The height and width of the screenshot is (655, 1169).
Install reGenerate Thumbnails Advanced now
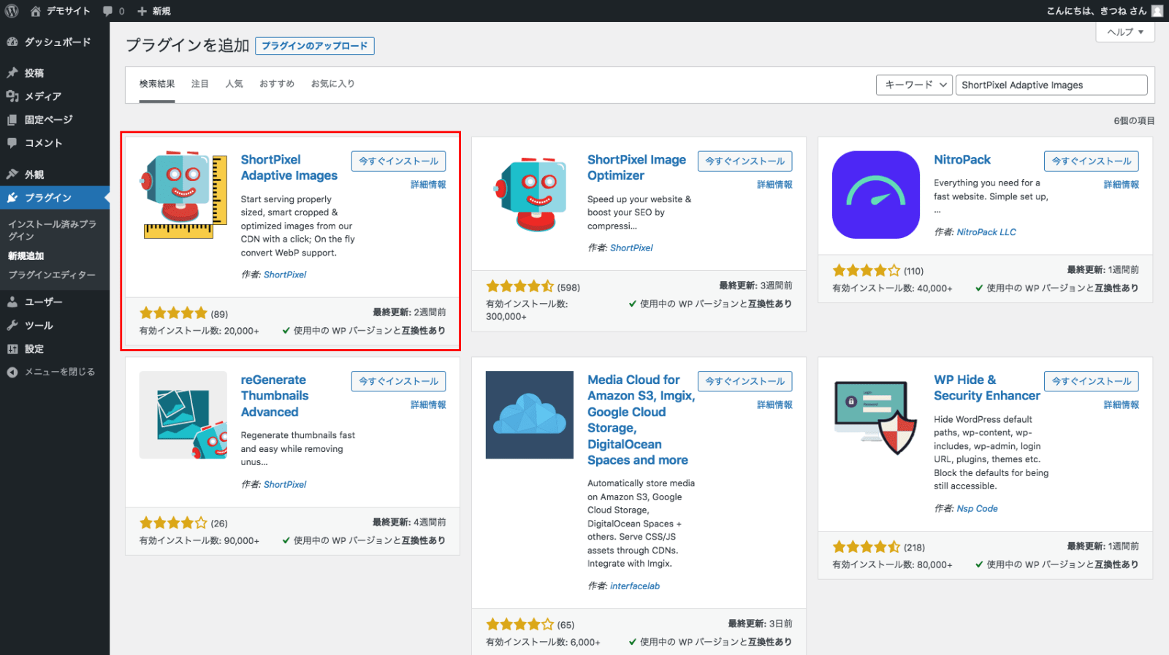tap(399, 381)
